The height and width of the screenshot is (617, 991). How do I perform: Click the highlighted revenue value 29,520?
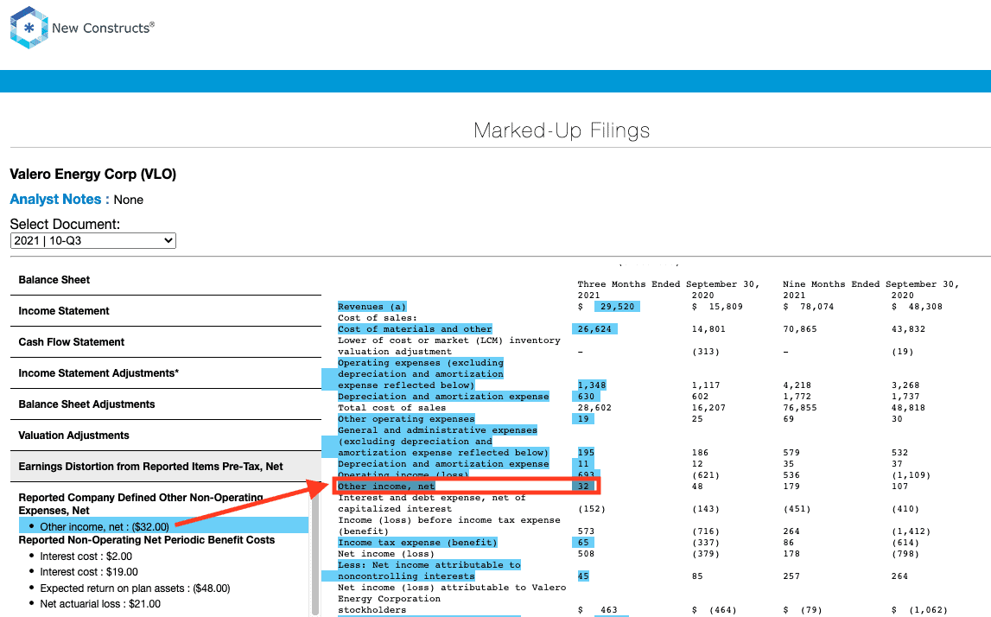click(x=617, y=307)
